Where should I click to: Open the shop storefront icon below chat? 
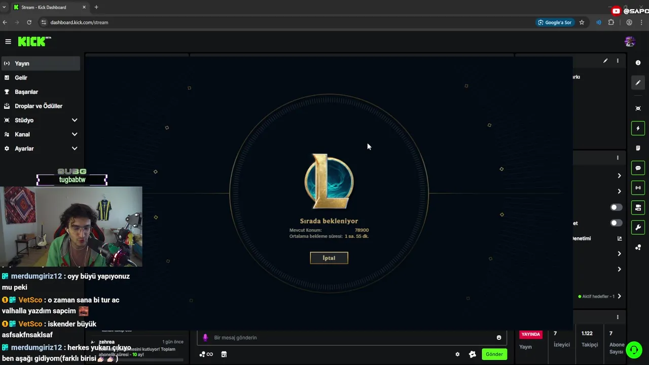tap(224, 354)
